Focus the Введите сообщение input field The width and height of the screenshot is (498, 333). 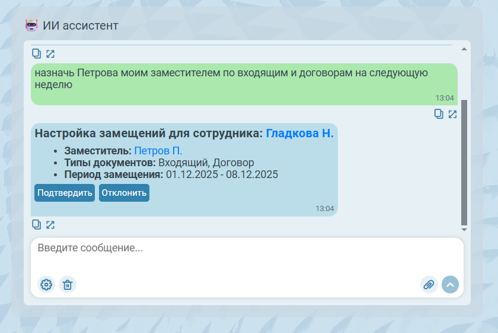[x=237, y=248]
